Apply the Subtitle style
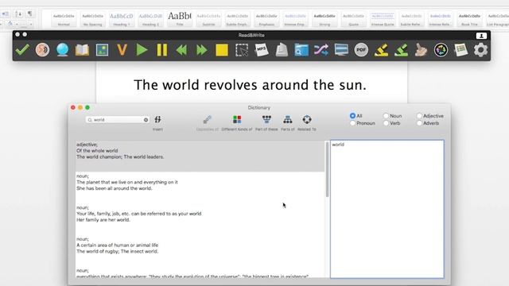 tap(208, 19)
